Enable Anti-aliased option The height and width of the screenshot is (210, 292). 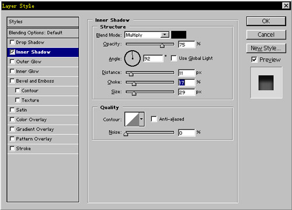pyautogui.click(x=154, y=119)
